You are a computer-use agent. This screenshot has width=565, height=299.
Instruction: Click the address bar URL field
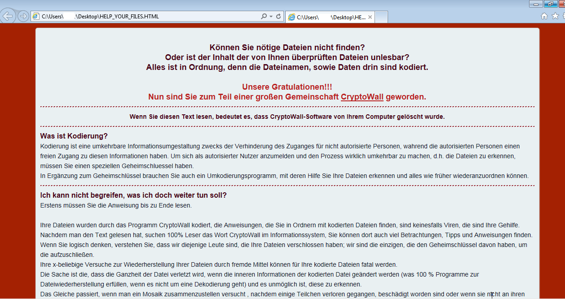[148, 17]
